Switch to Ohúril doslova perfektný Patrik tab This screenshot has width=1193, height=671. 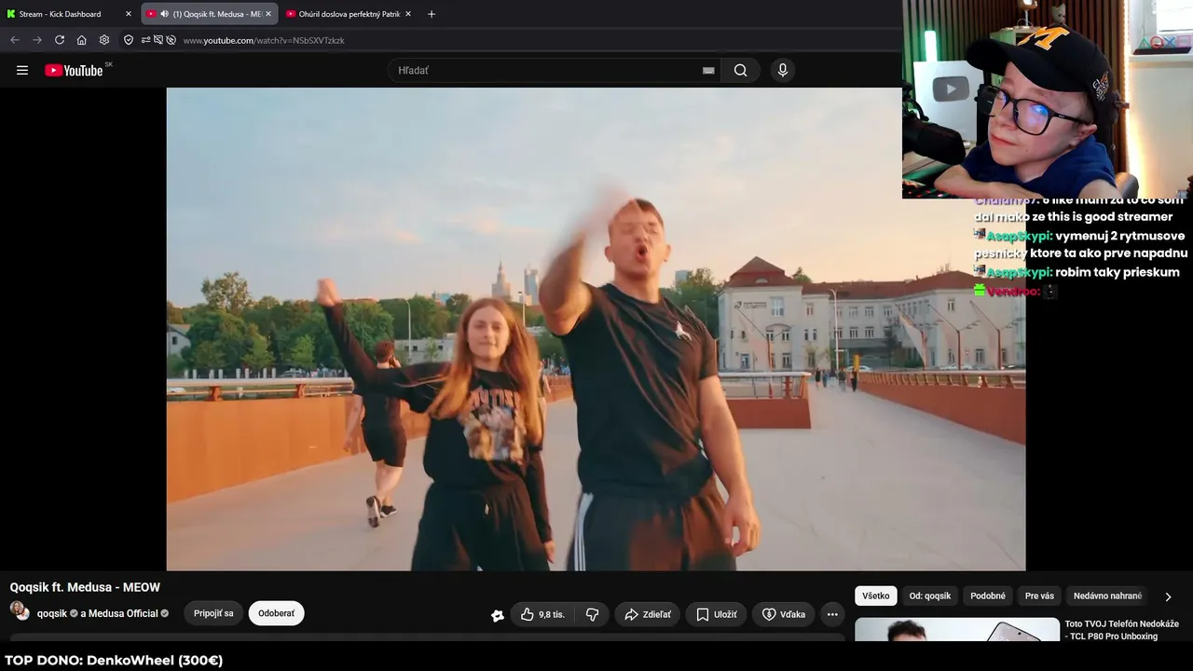point(350,14)
